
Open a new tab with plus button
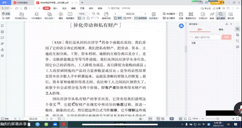pyautogui.click(x=82, y=2)
